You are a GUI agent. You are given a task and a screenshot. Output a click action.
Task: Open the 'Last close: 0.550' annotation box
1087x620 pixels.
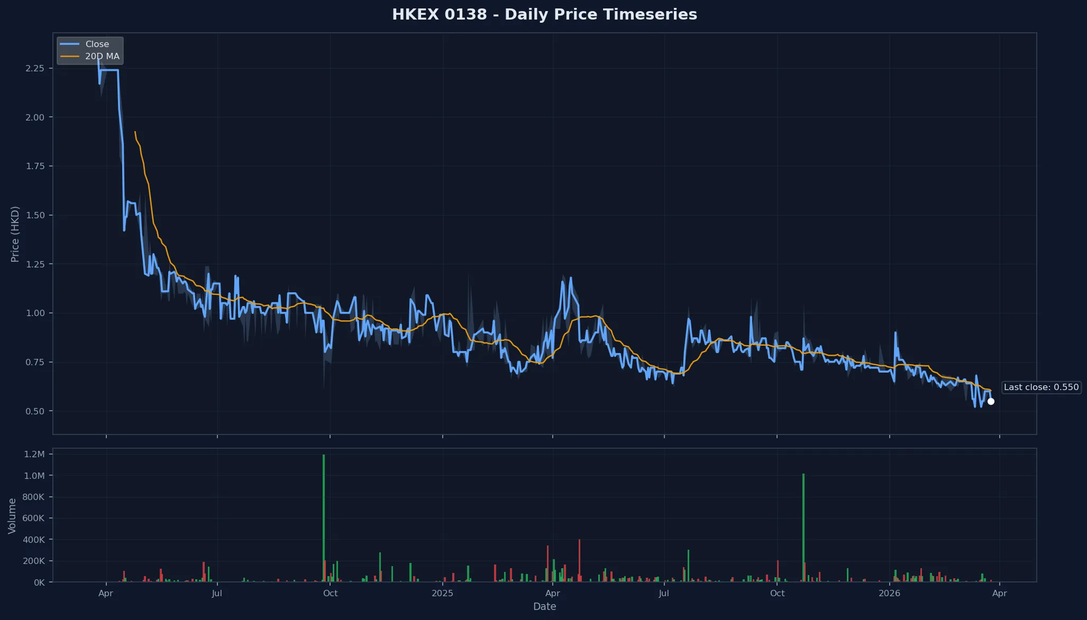[x=1042, y=387]
